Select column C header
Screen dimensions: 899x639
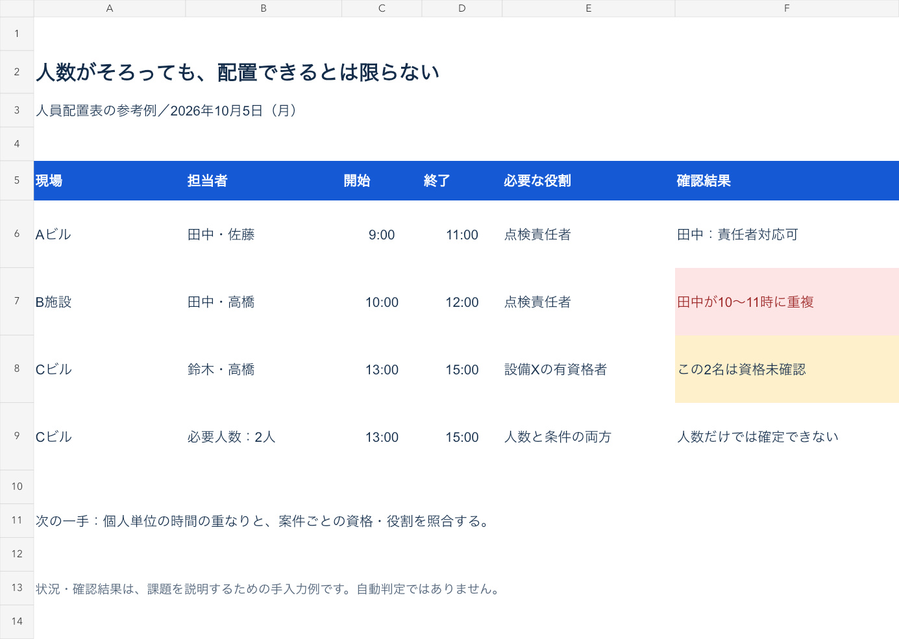click(382, 8)
